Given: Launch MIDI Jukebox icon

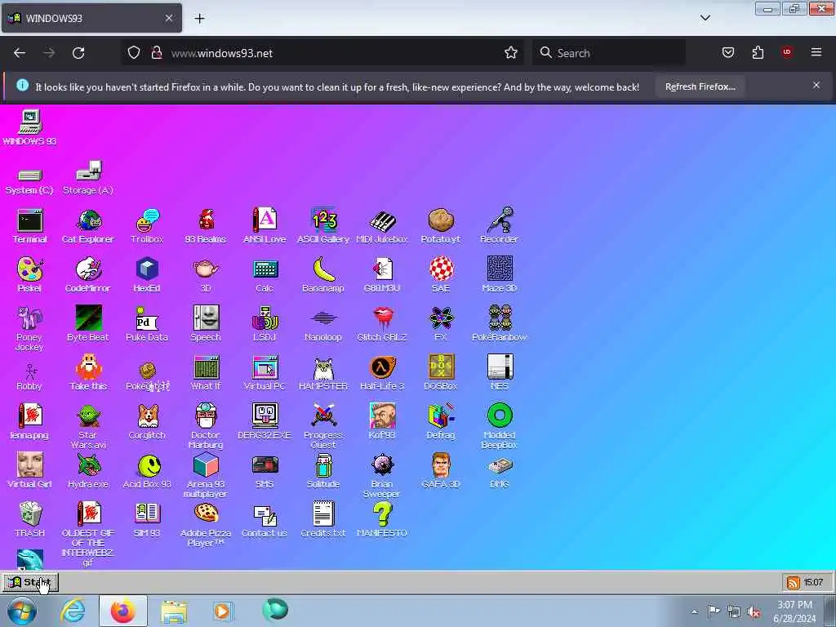Looking at the screenshot, I should 382,226.
